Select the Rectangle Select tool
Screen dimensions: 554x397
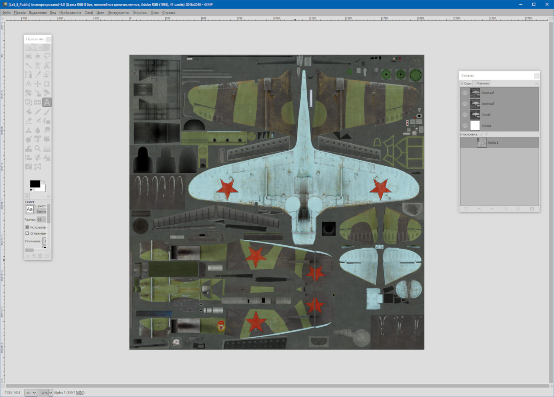(29, 56)
